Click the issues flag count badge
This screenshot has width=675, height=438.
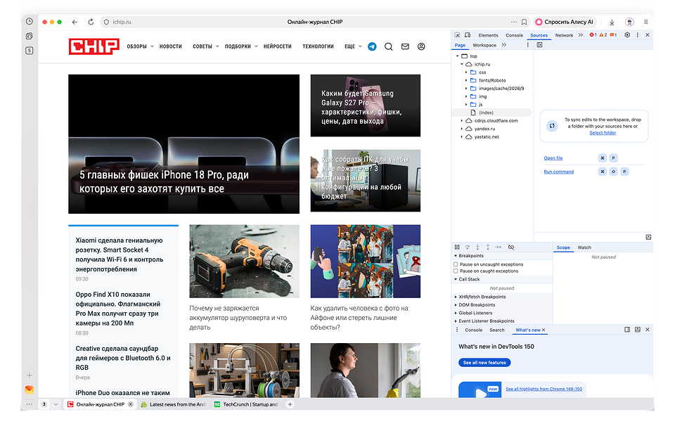613,35
